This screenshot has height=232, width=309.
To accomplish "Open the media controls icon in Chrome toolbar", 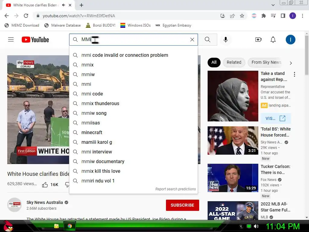I will 273,16.
